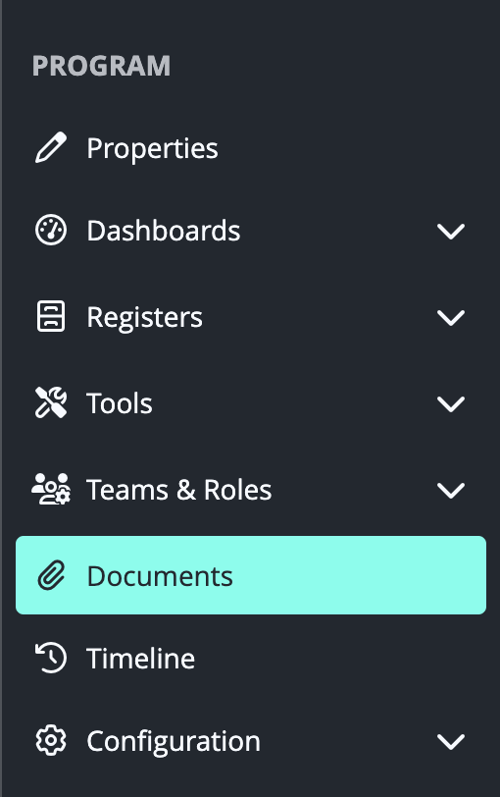Open the Teams & Roles label

pos(179,490)
